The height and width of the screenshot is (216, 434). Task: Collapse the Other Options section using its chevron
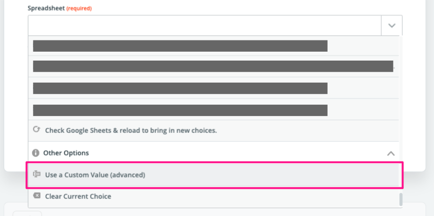391,154
